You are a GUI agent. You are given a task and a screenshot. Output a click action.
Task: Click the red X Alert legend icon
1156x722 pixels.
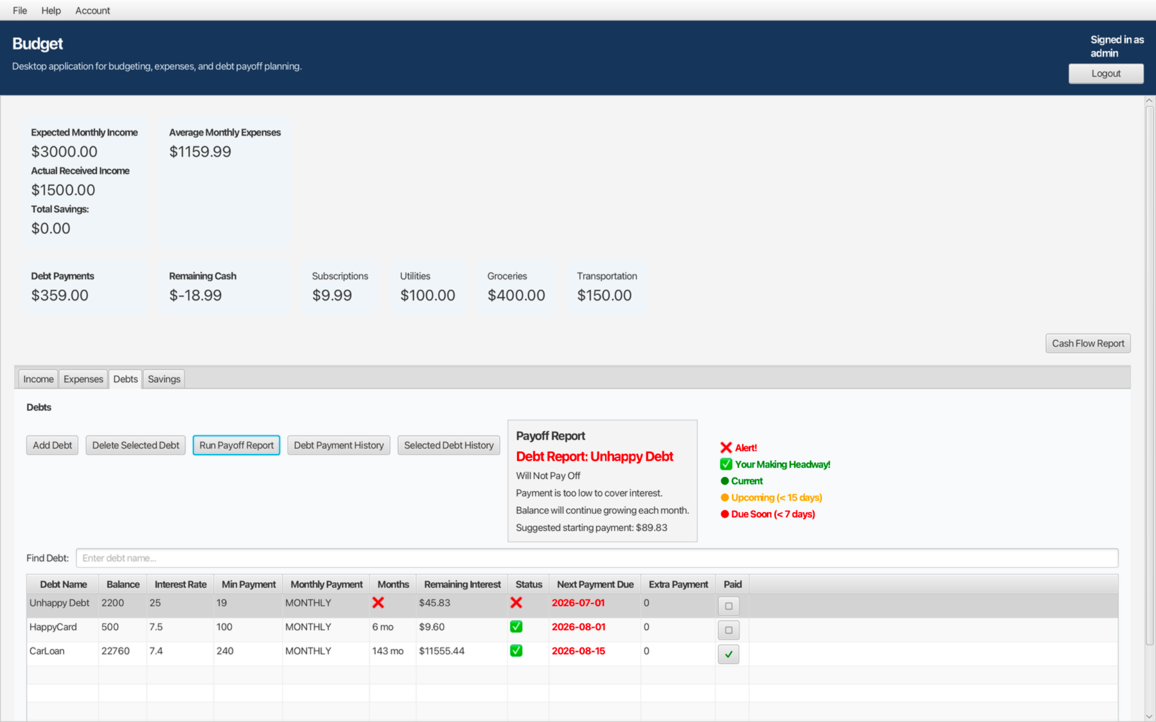tap(726, 447)
